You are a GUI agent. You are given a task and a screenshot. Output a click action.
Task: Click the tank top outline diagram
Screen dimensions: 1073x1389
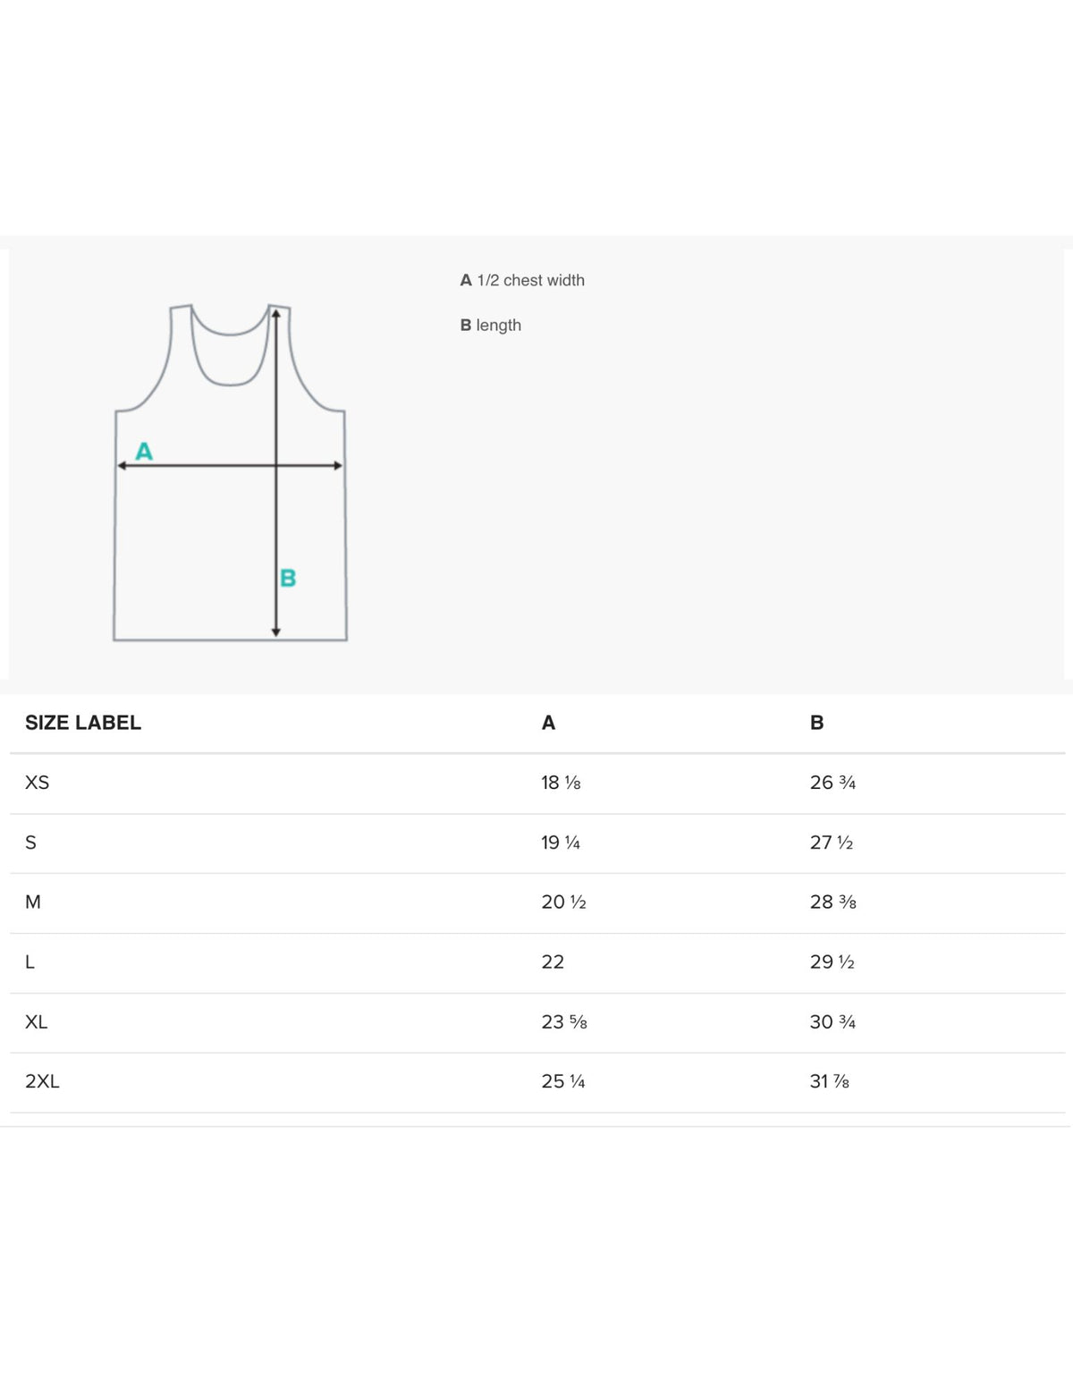click(230, 472)
